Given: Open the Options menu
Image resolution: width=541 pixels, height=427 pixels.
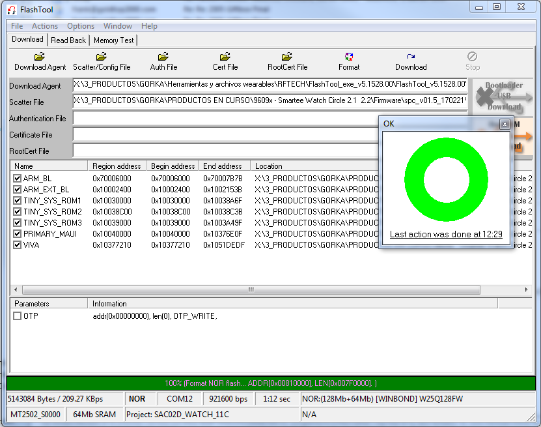Looking at the screenshot, I should (x=81, y=26).
